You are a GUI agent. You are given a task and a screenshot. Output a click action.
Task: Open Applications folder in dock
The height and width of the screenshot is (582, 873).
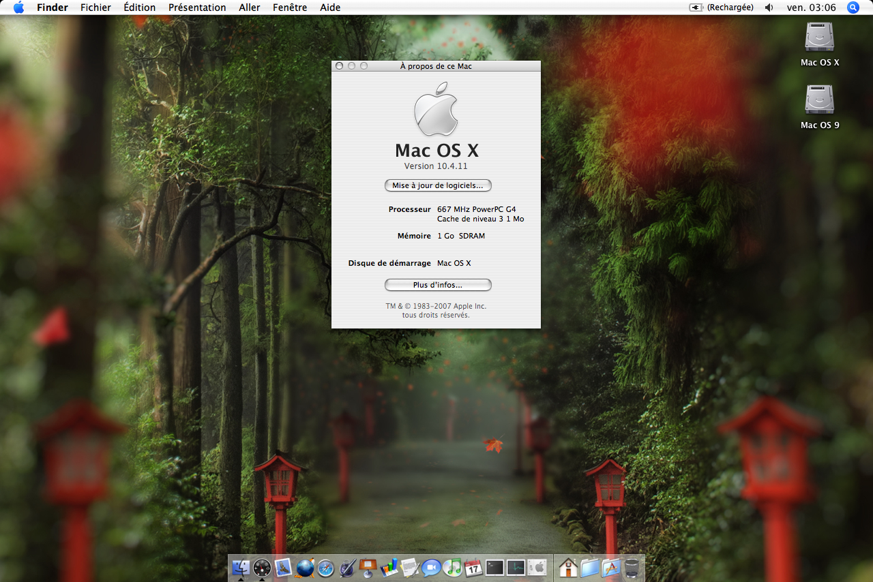coord(610,567)
